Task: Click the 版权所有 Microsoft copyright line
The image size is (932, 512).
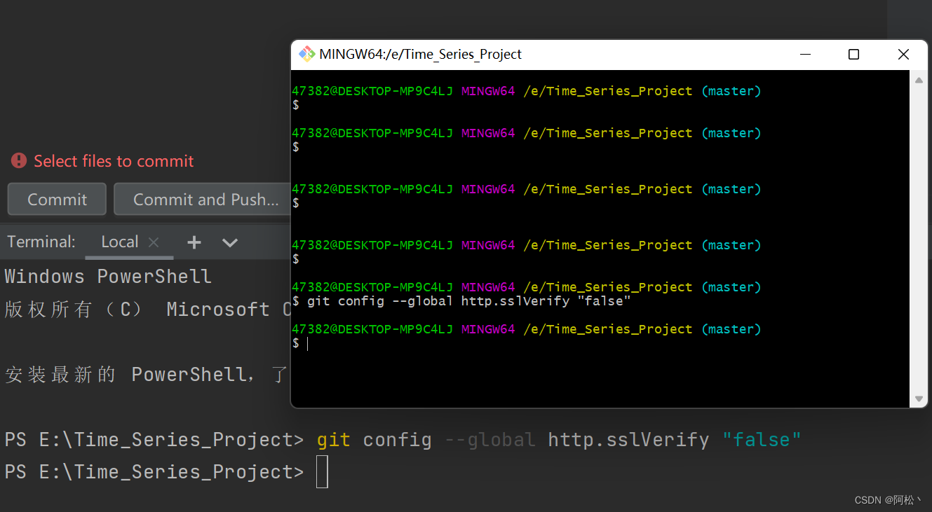Action: [148, 309]
